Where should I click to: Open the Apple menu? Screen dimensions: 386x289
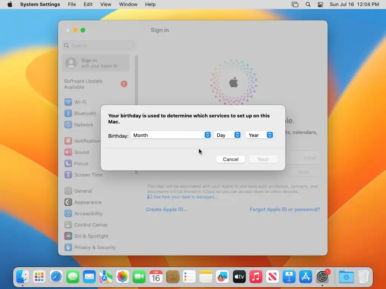point(10,5)
